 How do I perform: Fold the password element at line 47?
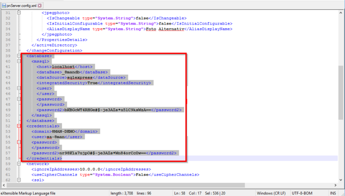(18, 99)
